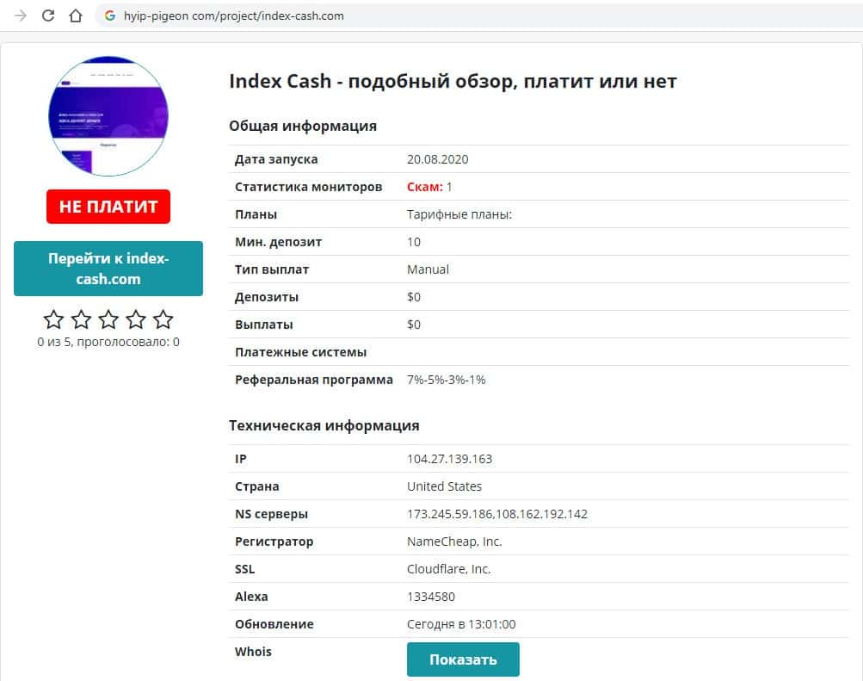Click the Index Cash page title
This screenshot has width=863, height=681.
[x=453, y=81]
